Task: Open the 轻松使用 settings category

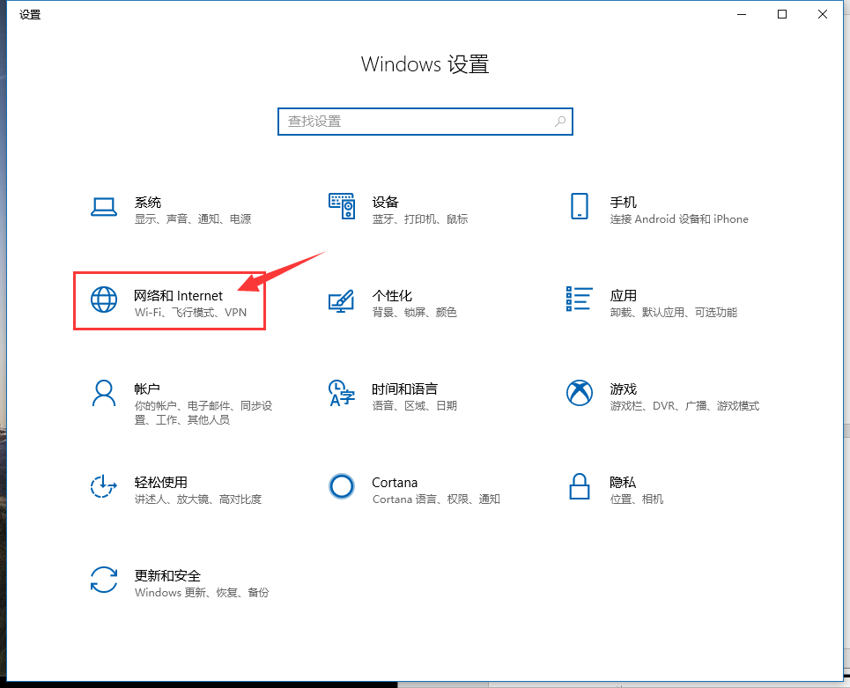Action: click(x=161, y=483)
